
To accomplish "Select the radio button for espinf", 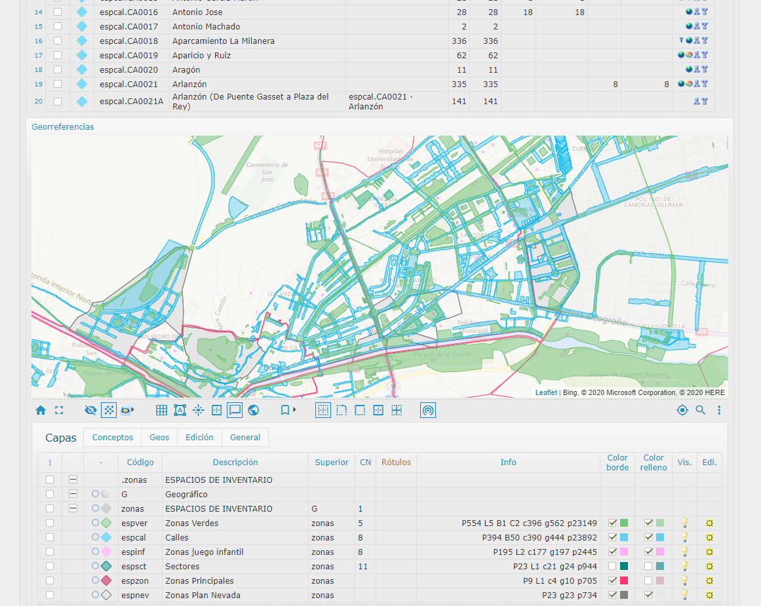I will 95,551.
